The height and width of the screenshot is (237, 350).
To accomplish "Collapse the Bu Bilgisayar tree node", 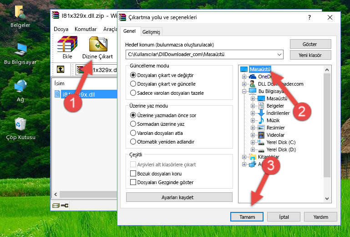I will [x=244, y=91].
